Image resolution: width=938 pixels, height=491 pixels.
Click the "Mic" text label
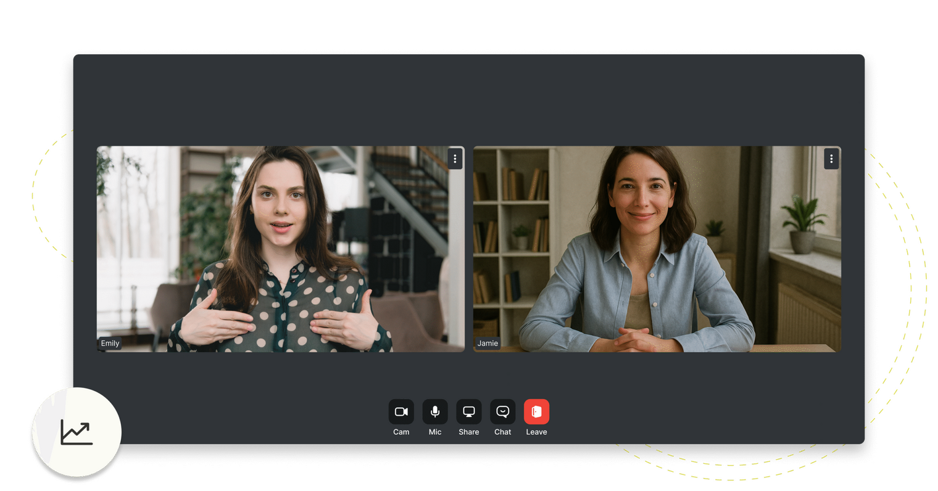435,432
